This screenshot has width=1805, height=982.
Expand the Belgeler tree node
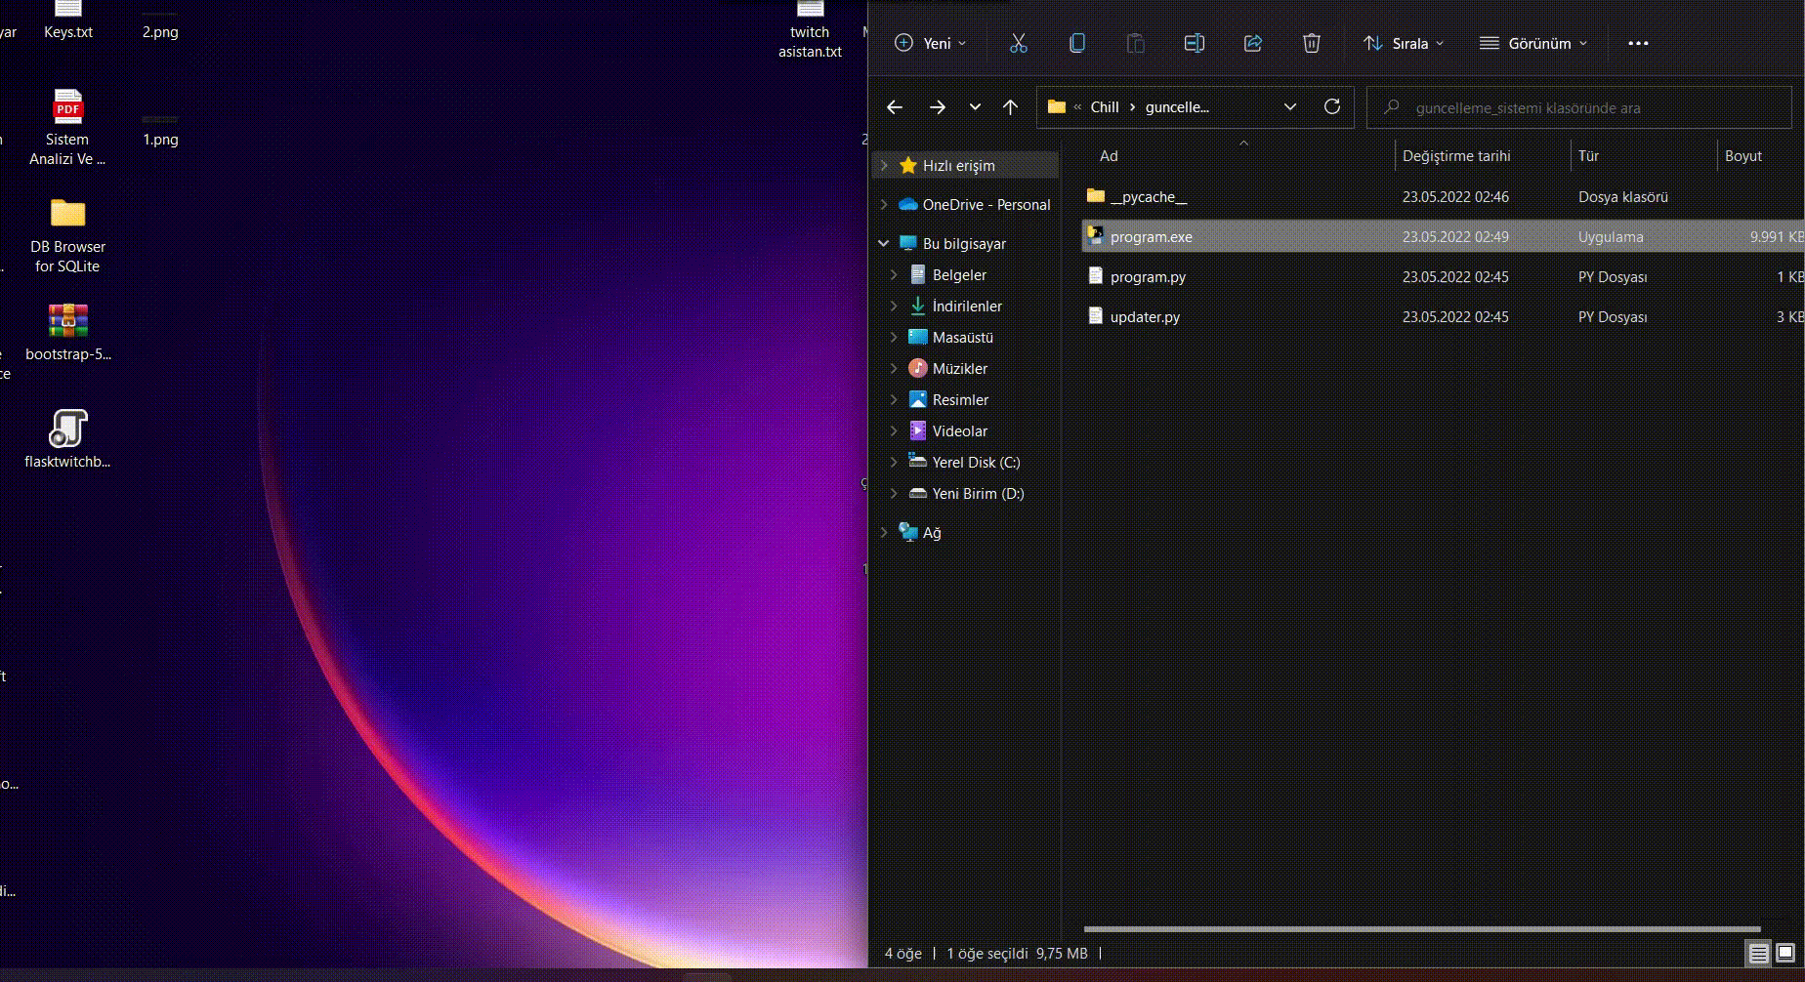[x=894, y=275]
